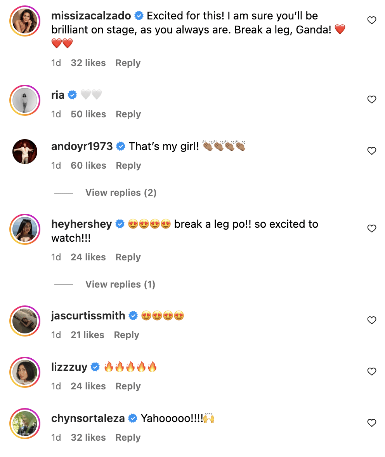Like jascurtissmith's emoji comment

[371, 321]
